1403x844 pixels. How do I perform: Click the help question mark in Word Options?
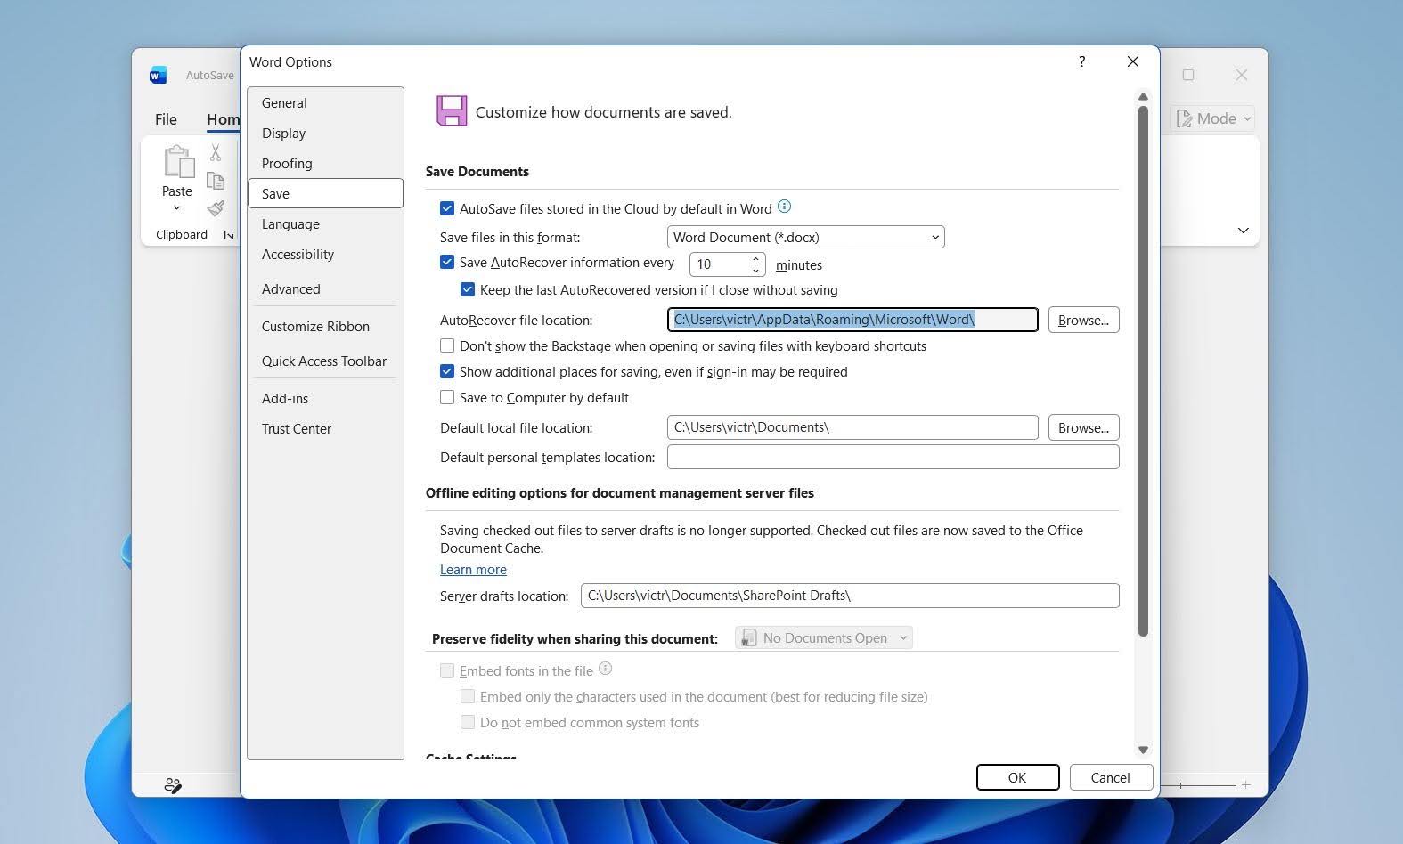1081,61
